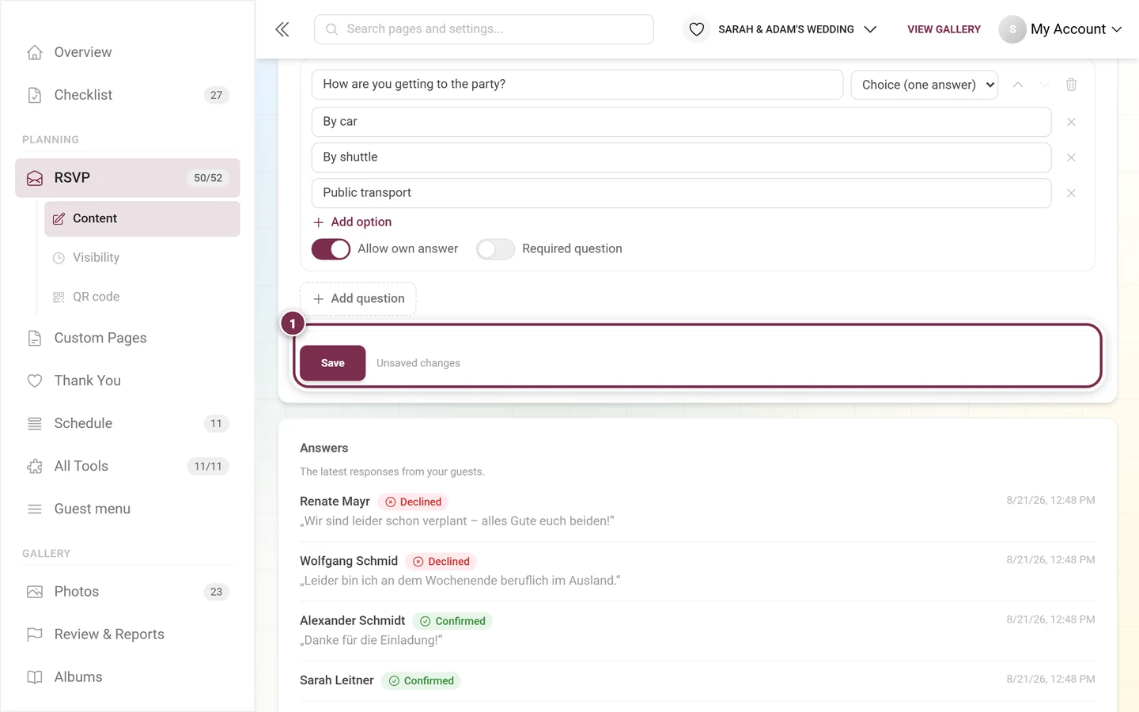Navigate to Custom Pages
Screen dimensions: 1139x712
tap(128, 339)
